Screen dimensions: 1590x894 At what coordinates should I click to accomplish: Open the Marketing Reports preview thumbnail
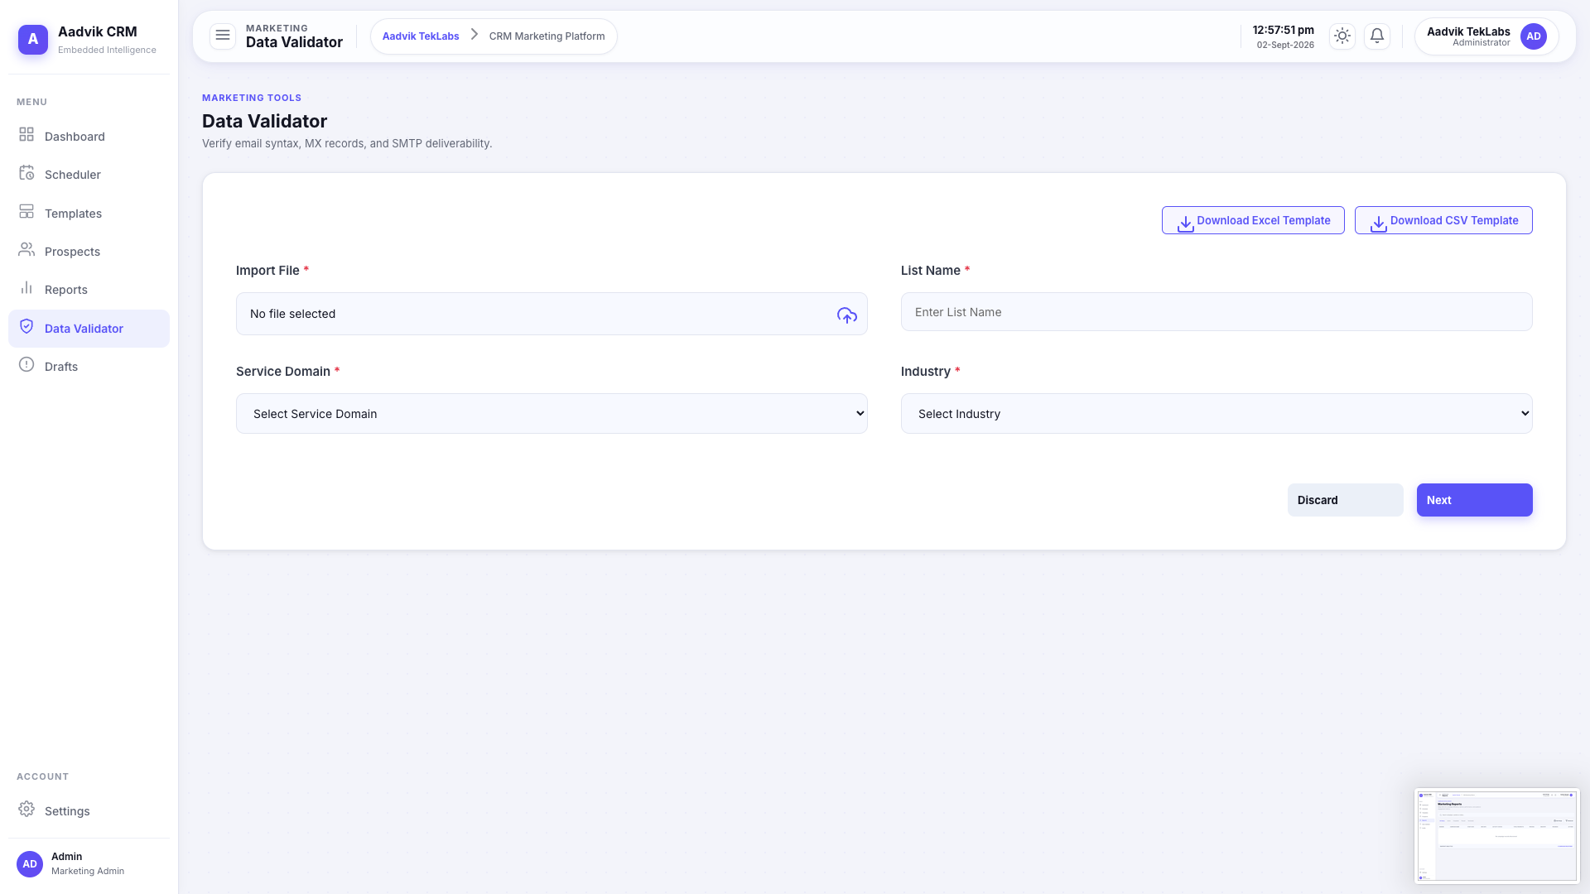(1497, 836)
